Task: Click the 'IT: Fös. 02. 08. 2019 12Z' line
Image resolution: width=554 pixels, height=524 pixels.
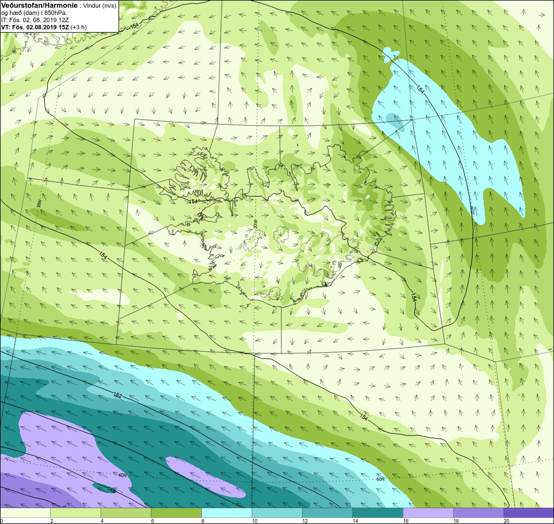Action: coord(35,20)
